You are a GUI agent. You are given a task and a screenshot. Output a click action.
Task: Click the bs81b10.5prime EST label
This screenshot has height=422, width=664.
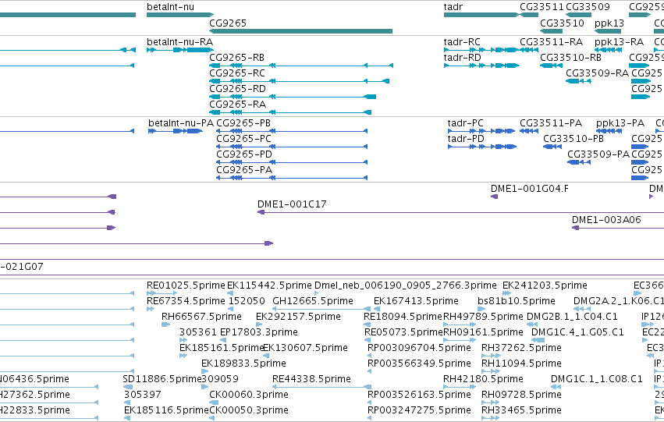tap(517, 301)
